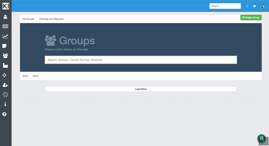Open the user avatar menu
The width and height of the screenshot is (269, 146).
click(x=262, y=6)
